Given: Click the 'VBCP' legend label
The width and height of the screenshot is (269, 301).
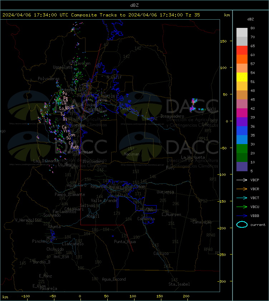Looking at the screenshot, I should 255,180.
